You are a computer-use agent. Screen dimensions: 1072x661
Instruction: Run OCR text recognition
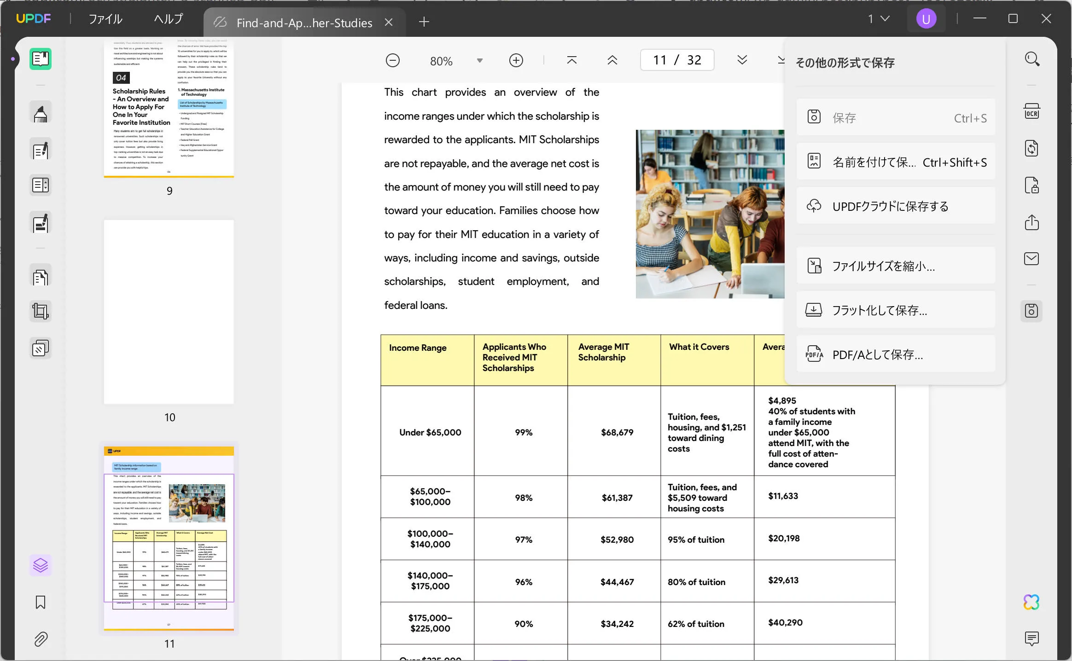pyautogui.click(x=1032, y=112)
